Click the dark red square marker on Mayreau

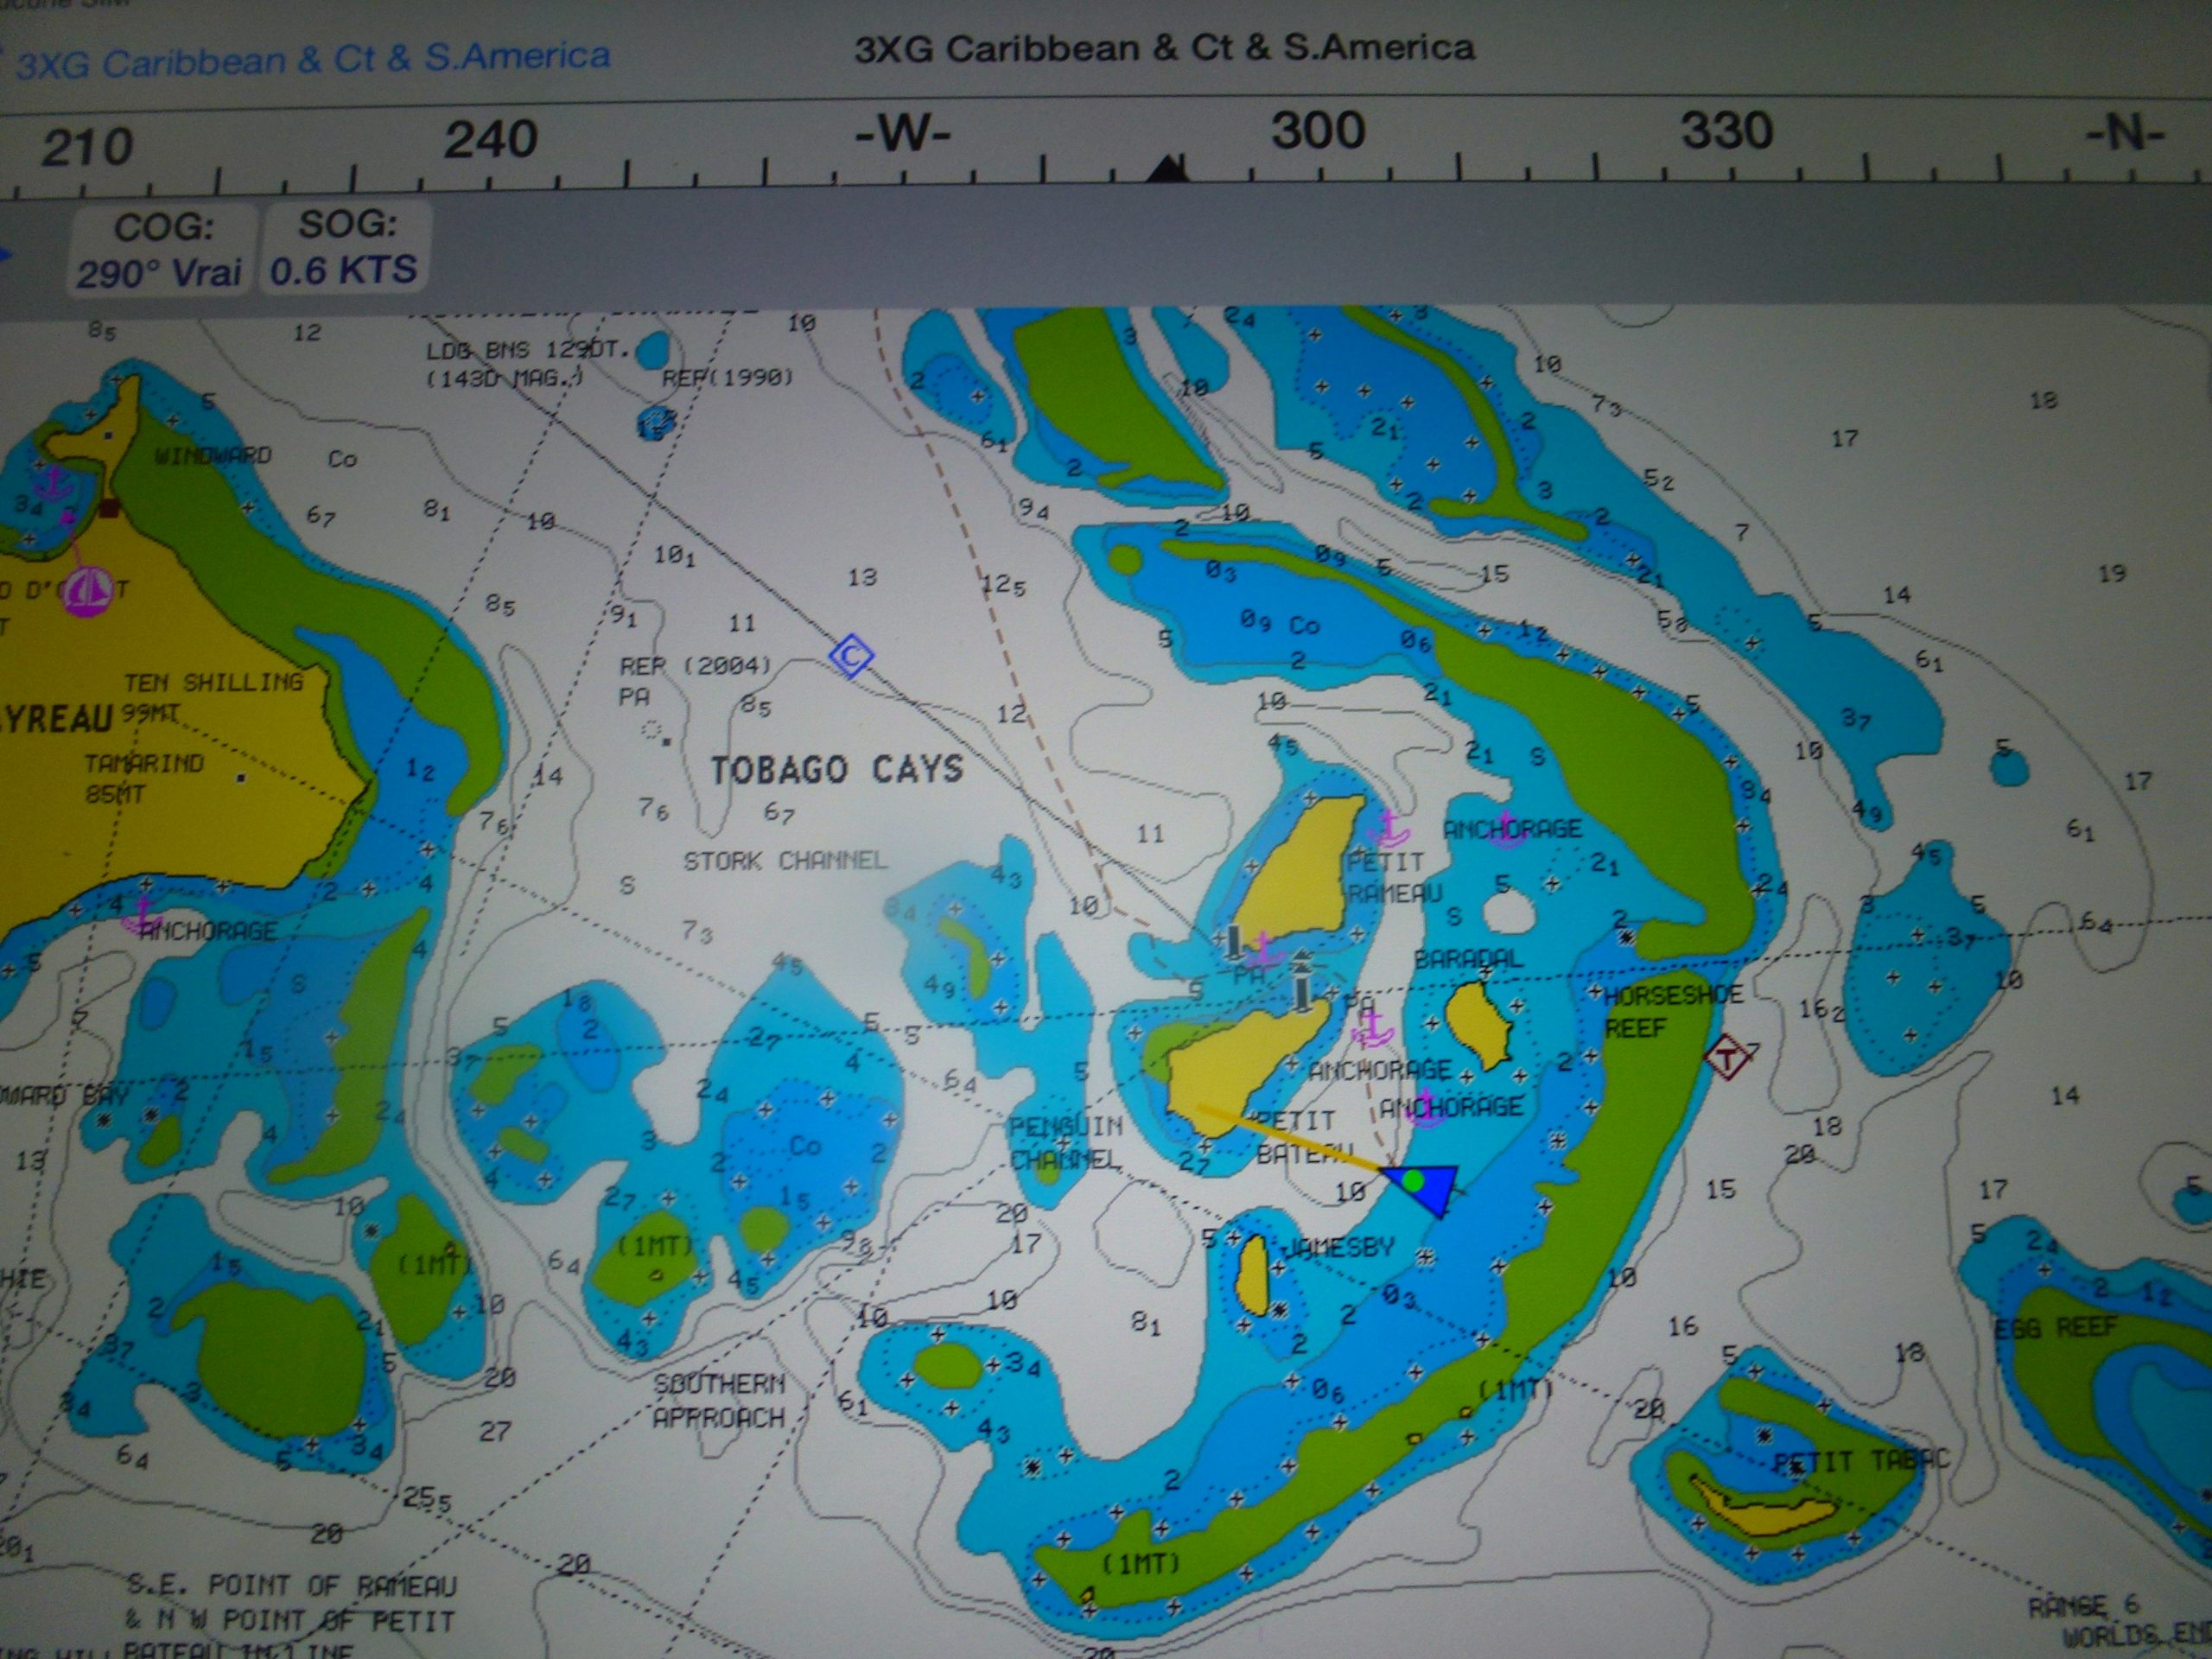point(109,509)
